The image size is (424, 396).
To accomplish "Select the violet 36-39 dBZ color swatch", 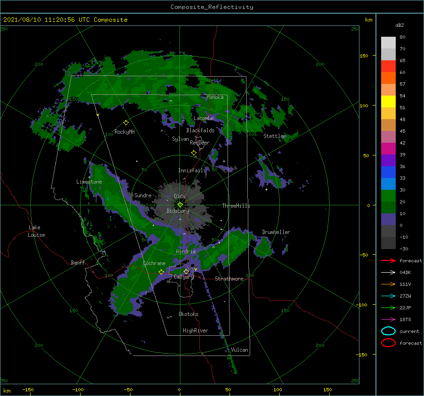I will pyautogui.click(x=388, y=161).
